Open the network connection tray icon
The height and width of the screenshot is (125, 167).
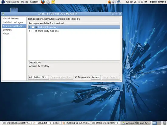(118, 2)
